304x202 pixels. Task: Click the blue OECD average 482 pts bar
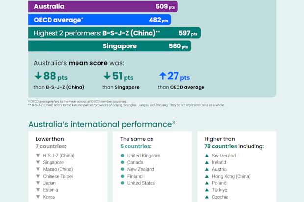point(100,20)
